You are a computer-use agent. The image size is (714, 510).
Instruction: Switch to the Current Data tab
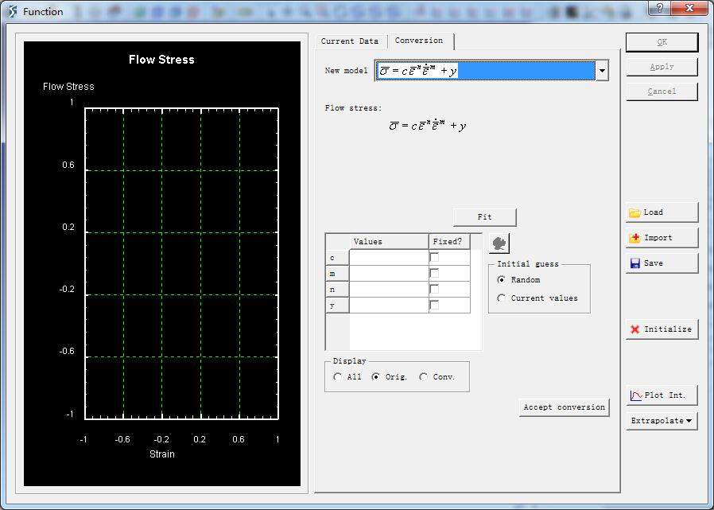coord(350,41)
